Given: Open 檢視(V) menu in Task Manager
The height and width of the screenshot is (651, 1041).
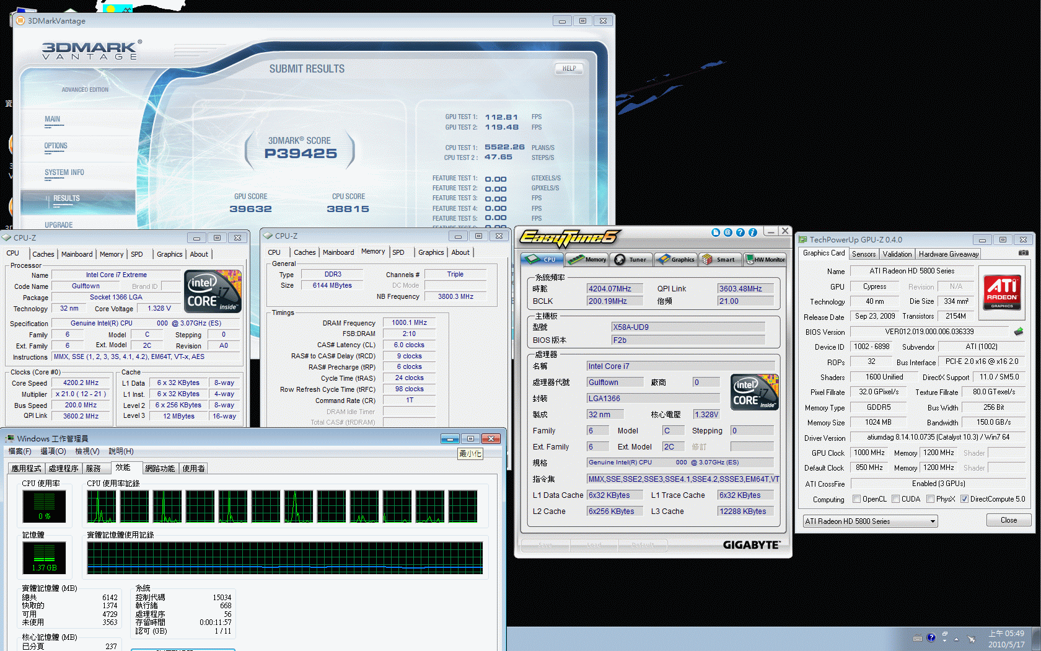Looking at the screenshot, I should (x=87, y=451).
